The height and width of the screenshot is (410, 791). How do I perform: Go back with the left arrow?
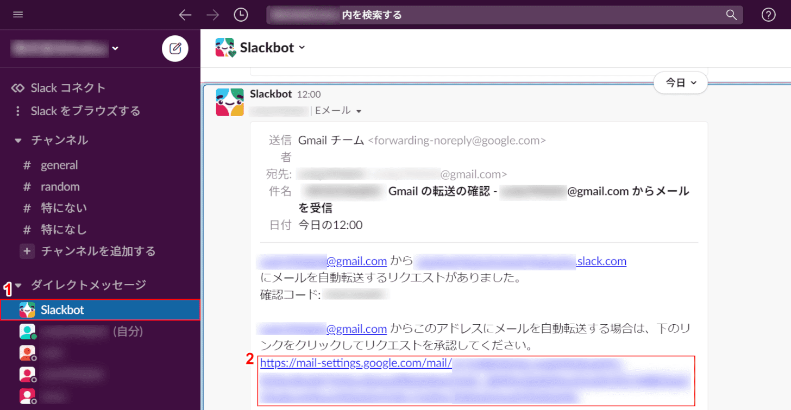[185, 15]
